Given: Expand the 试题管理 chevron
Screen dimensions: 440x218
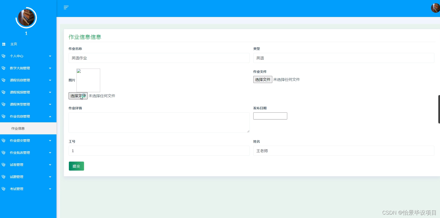Looking at the screenshot, I should pyautogui.click(x=50, y=177).
